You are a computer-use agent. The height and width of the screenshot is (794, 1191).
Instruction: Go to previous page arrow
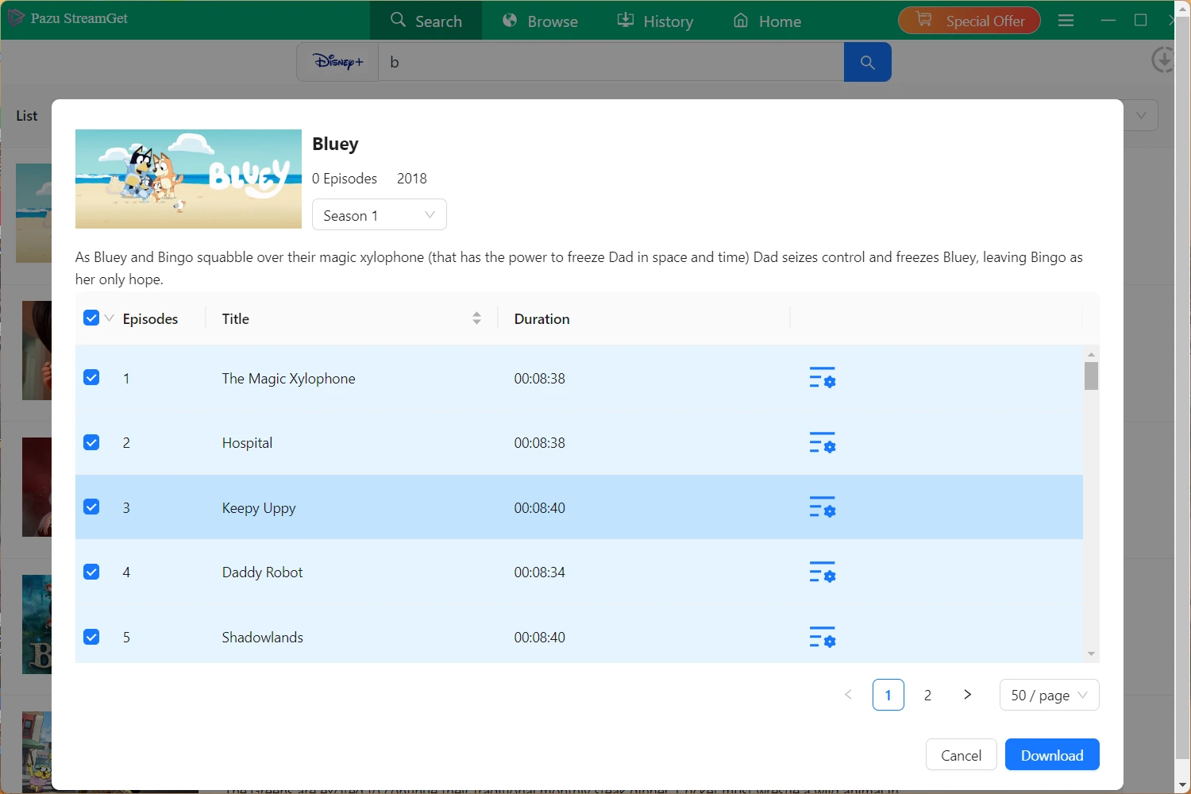click(x=848, y=695)
